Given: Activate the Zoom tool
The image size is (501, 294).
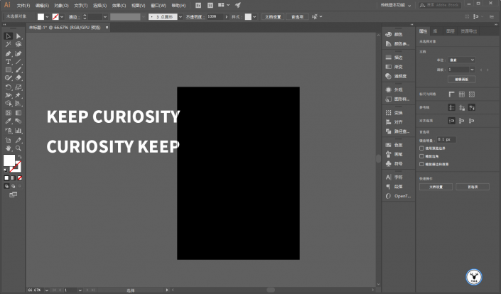Looking at the screenshot, I should (18, 148).
